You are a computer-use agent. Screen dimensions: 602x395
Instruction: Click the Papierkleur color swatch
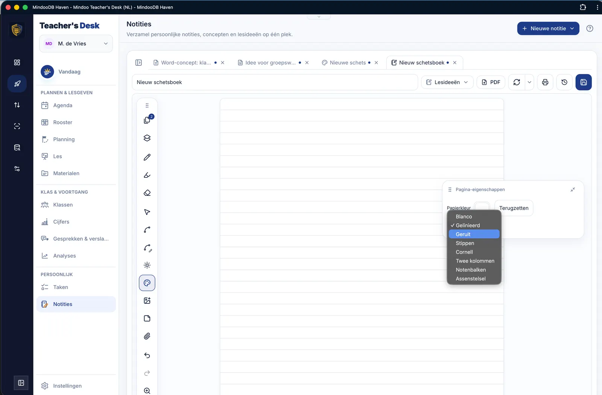pos(482,206)
